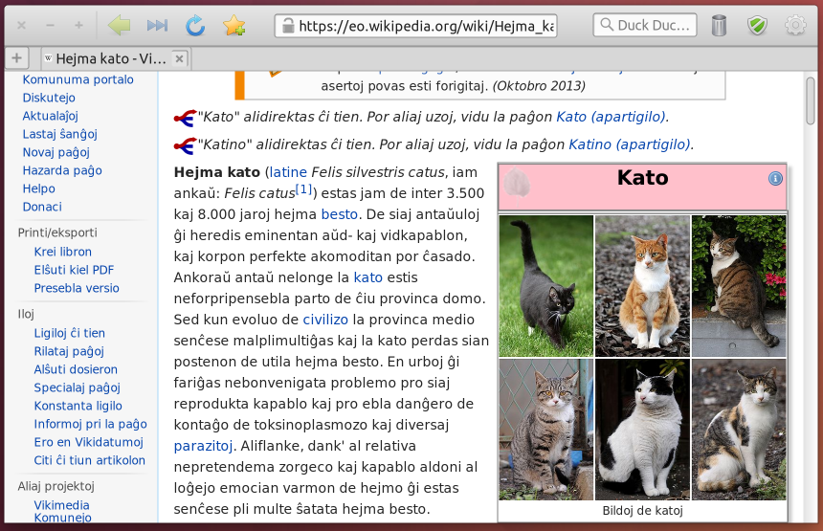The height and width of the screenshot is (531, 823).
Task: Open Komunuma portalo link
Action: [x=78, y=79]
